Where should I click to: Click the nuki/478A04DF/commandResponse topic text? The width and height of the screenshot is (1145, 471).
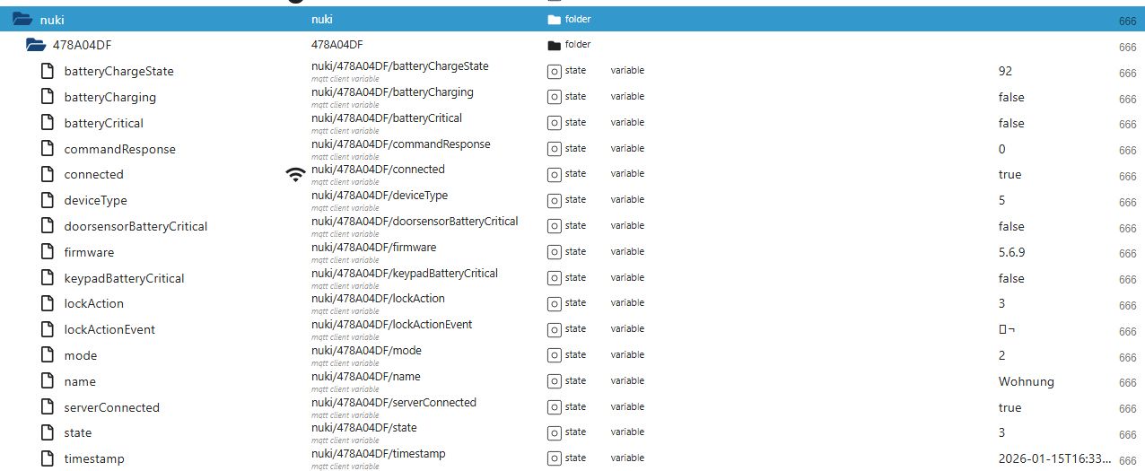400,144
